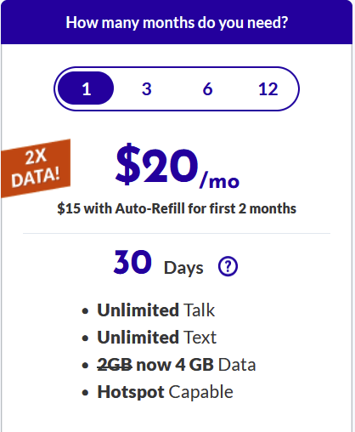Click the Hotspot Capable feature item
The image size is (355, 432).
pos(165,392)
